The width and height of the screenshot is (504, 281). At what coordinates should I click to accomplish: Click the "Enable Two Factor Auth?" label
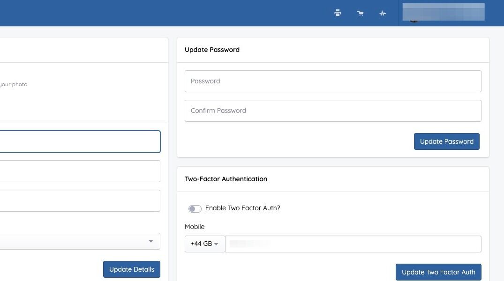242,208
